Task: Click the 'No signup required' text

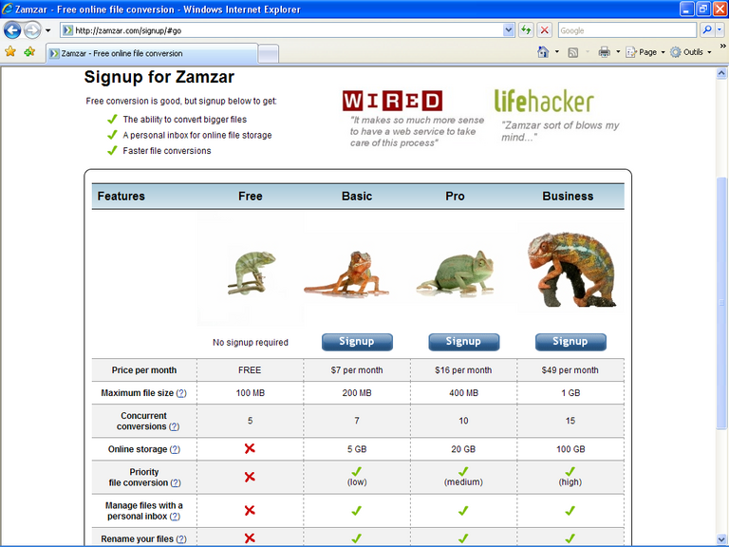Action: point(251,342)
